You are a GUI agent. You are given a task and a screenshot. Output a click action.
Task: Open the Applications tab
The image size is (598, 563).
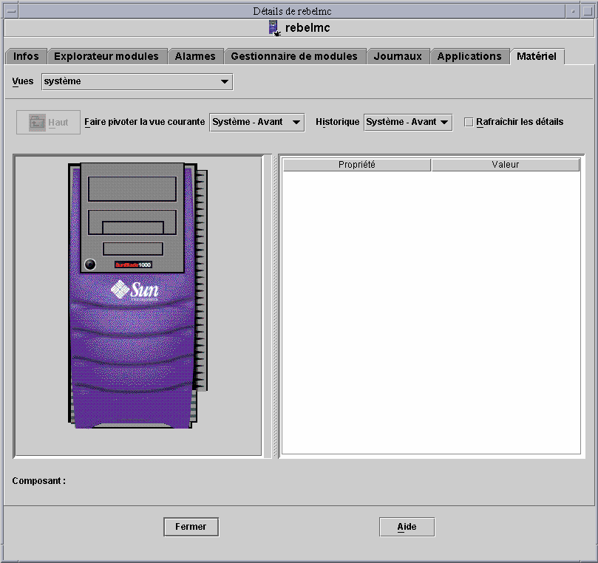[469, 56]
